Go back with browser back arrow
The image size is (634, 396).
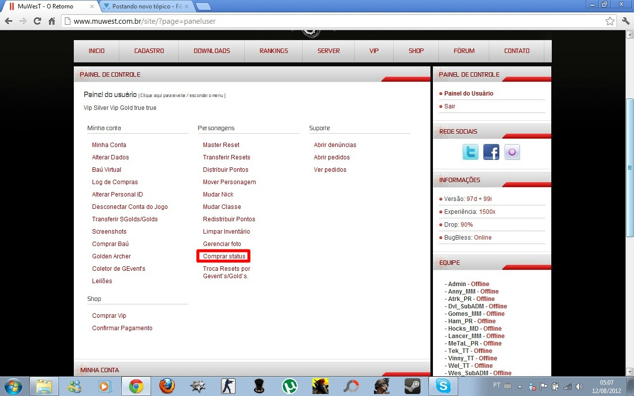pos(8,21)
